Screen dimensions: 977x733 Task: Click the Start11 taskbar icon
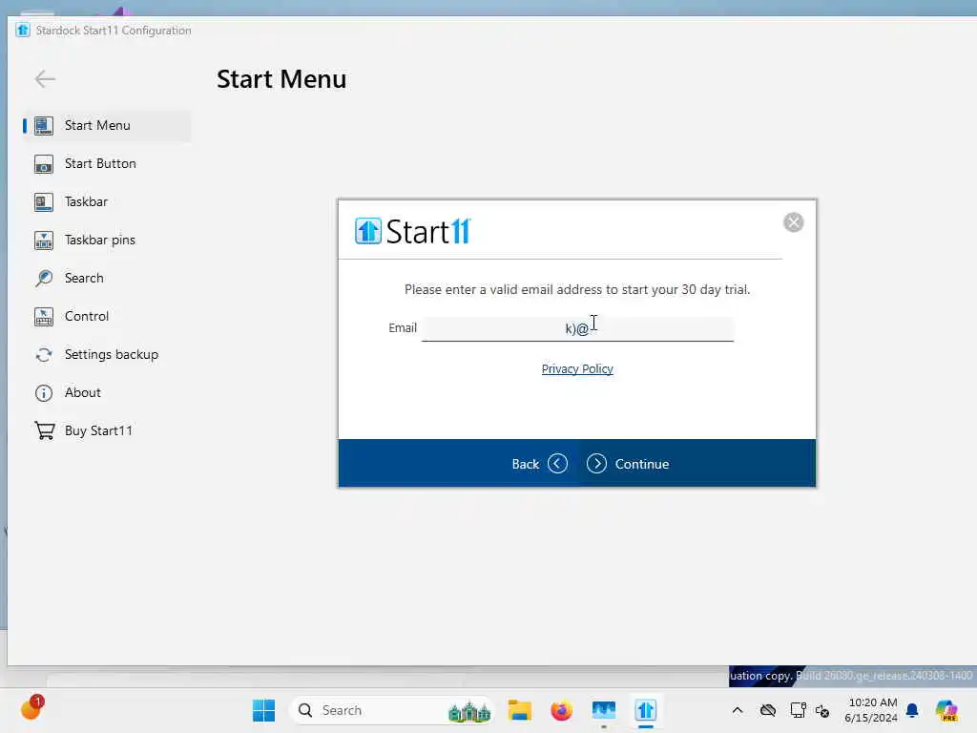coord(646,710)
